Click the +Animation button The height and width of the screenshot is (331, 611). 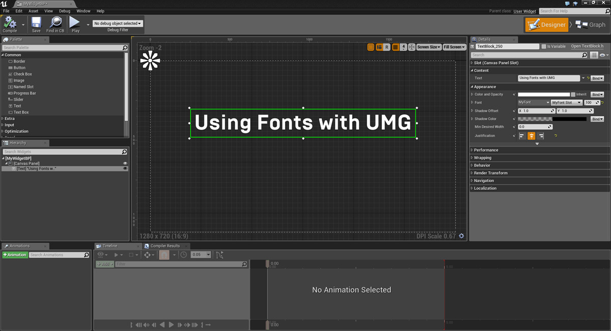15,254
